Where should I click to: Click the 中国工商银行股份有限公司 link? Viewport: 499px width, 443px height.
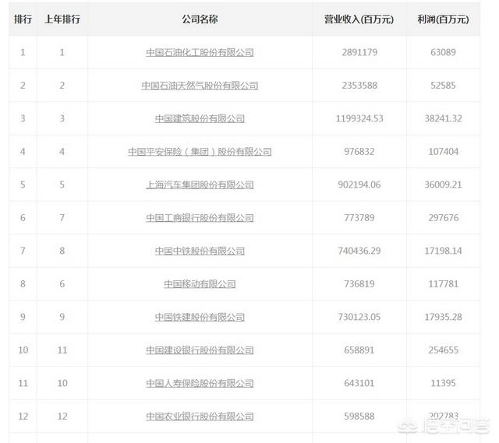pyautogui.click(x=200, y=218)
